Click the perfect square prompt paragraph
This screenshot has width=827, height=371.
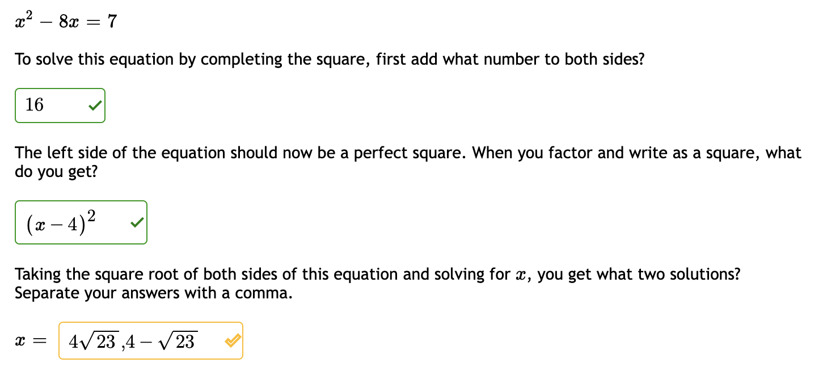click(x=407, y=162)
